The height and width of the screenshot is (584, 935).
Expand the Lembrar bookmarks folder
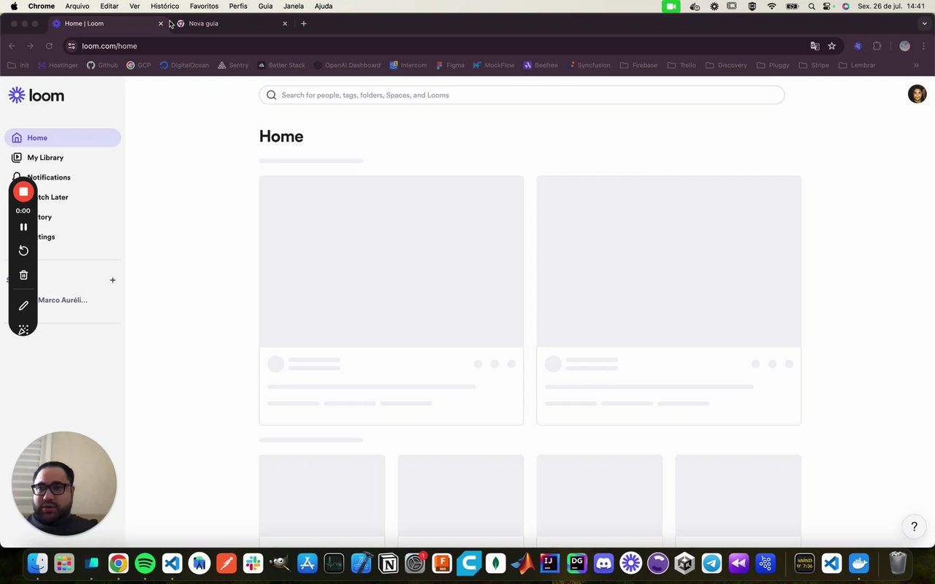[x=858, y=65]
